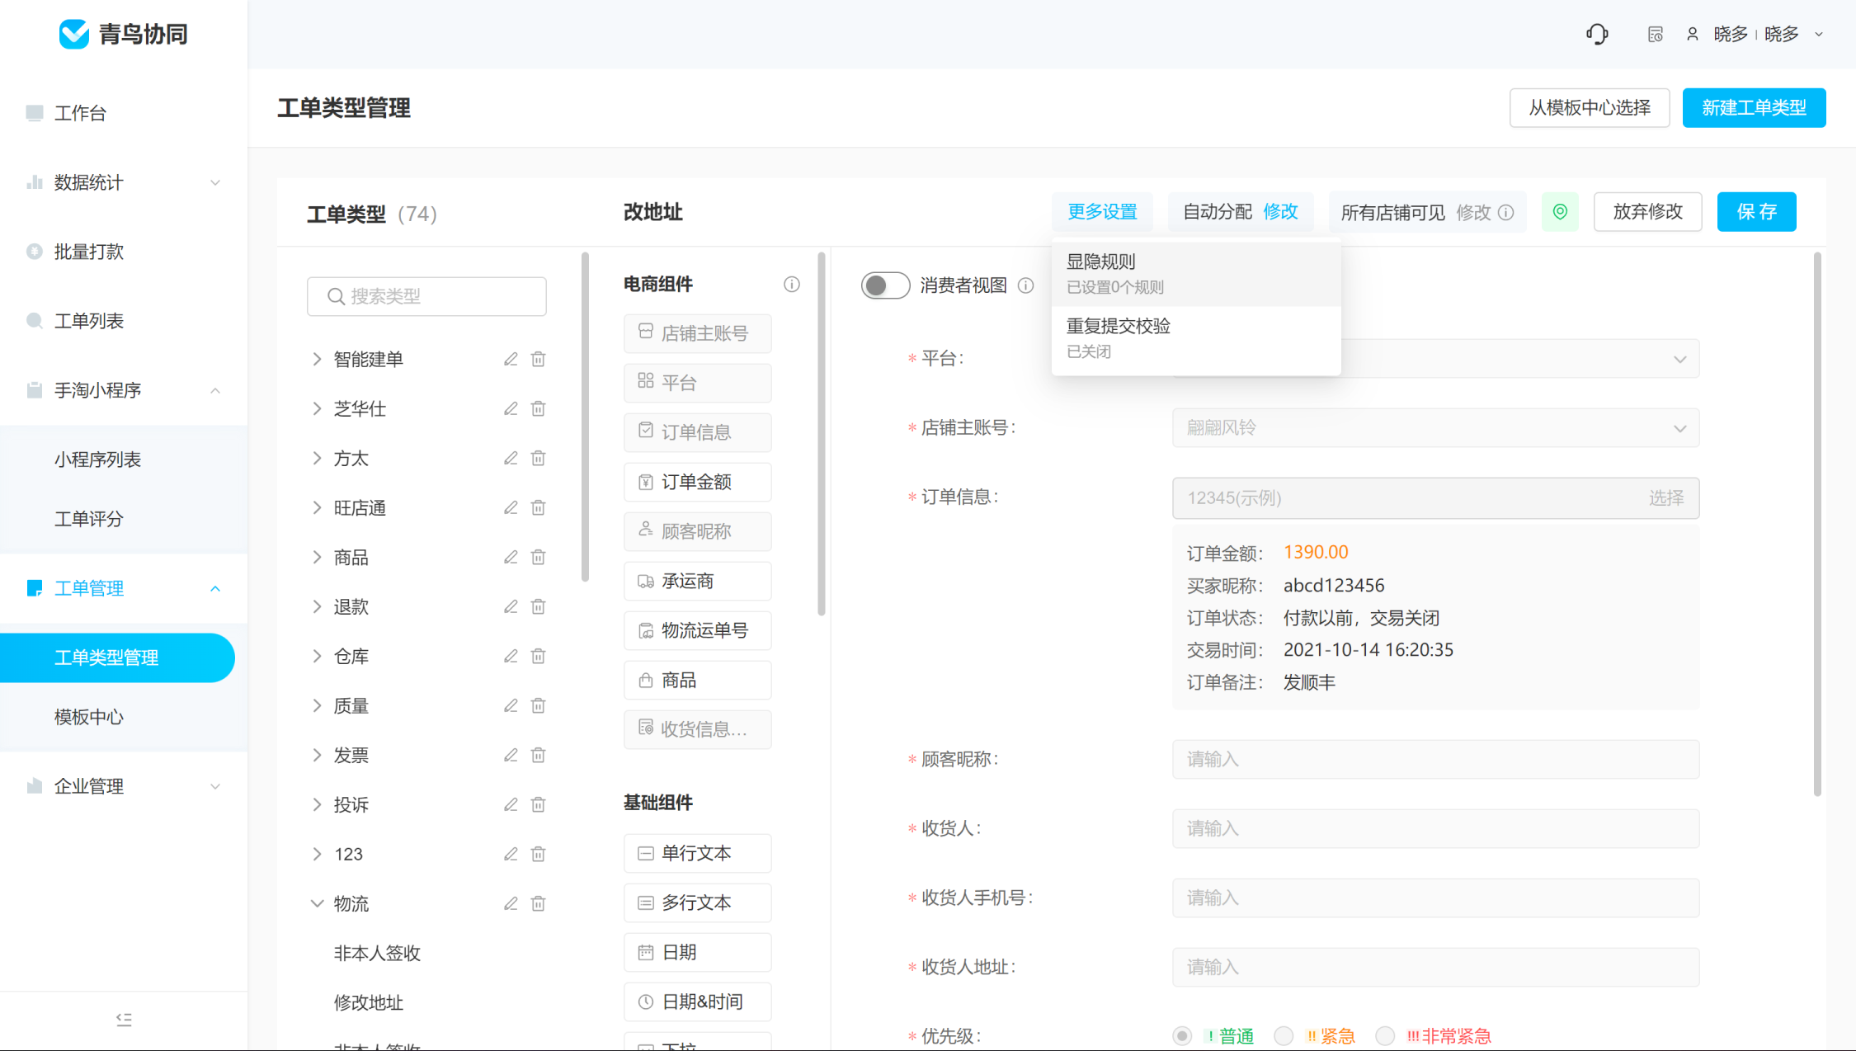Open the document list icon in header
This screenshot has height=1051, width=1856.
(x=1655, y=34)
